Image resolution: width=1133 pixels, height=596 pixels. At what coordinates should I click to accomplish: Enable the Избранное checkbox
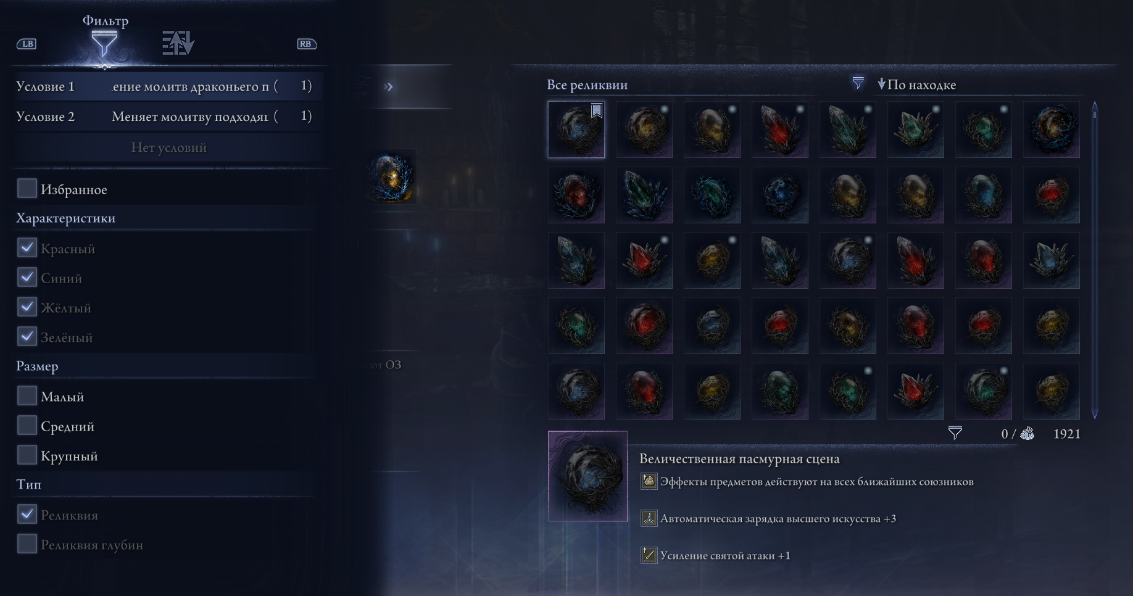pyautogui.click(x=27, y=189)
